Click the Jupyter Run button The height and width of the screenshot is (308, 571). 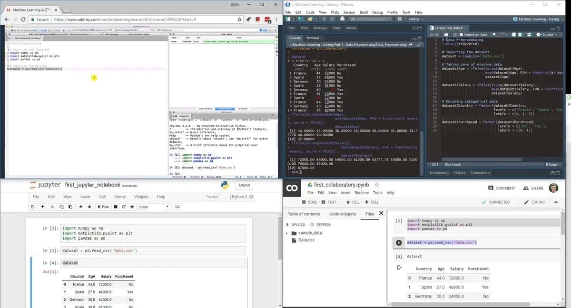103,207
